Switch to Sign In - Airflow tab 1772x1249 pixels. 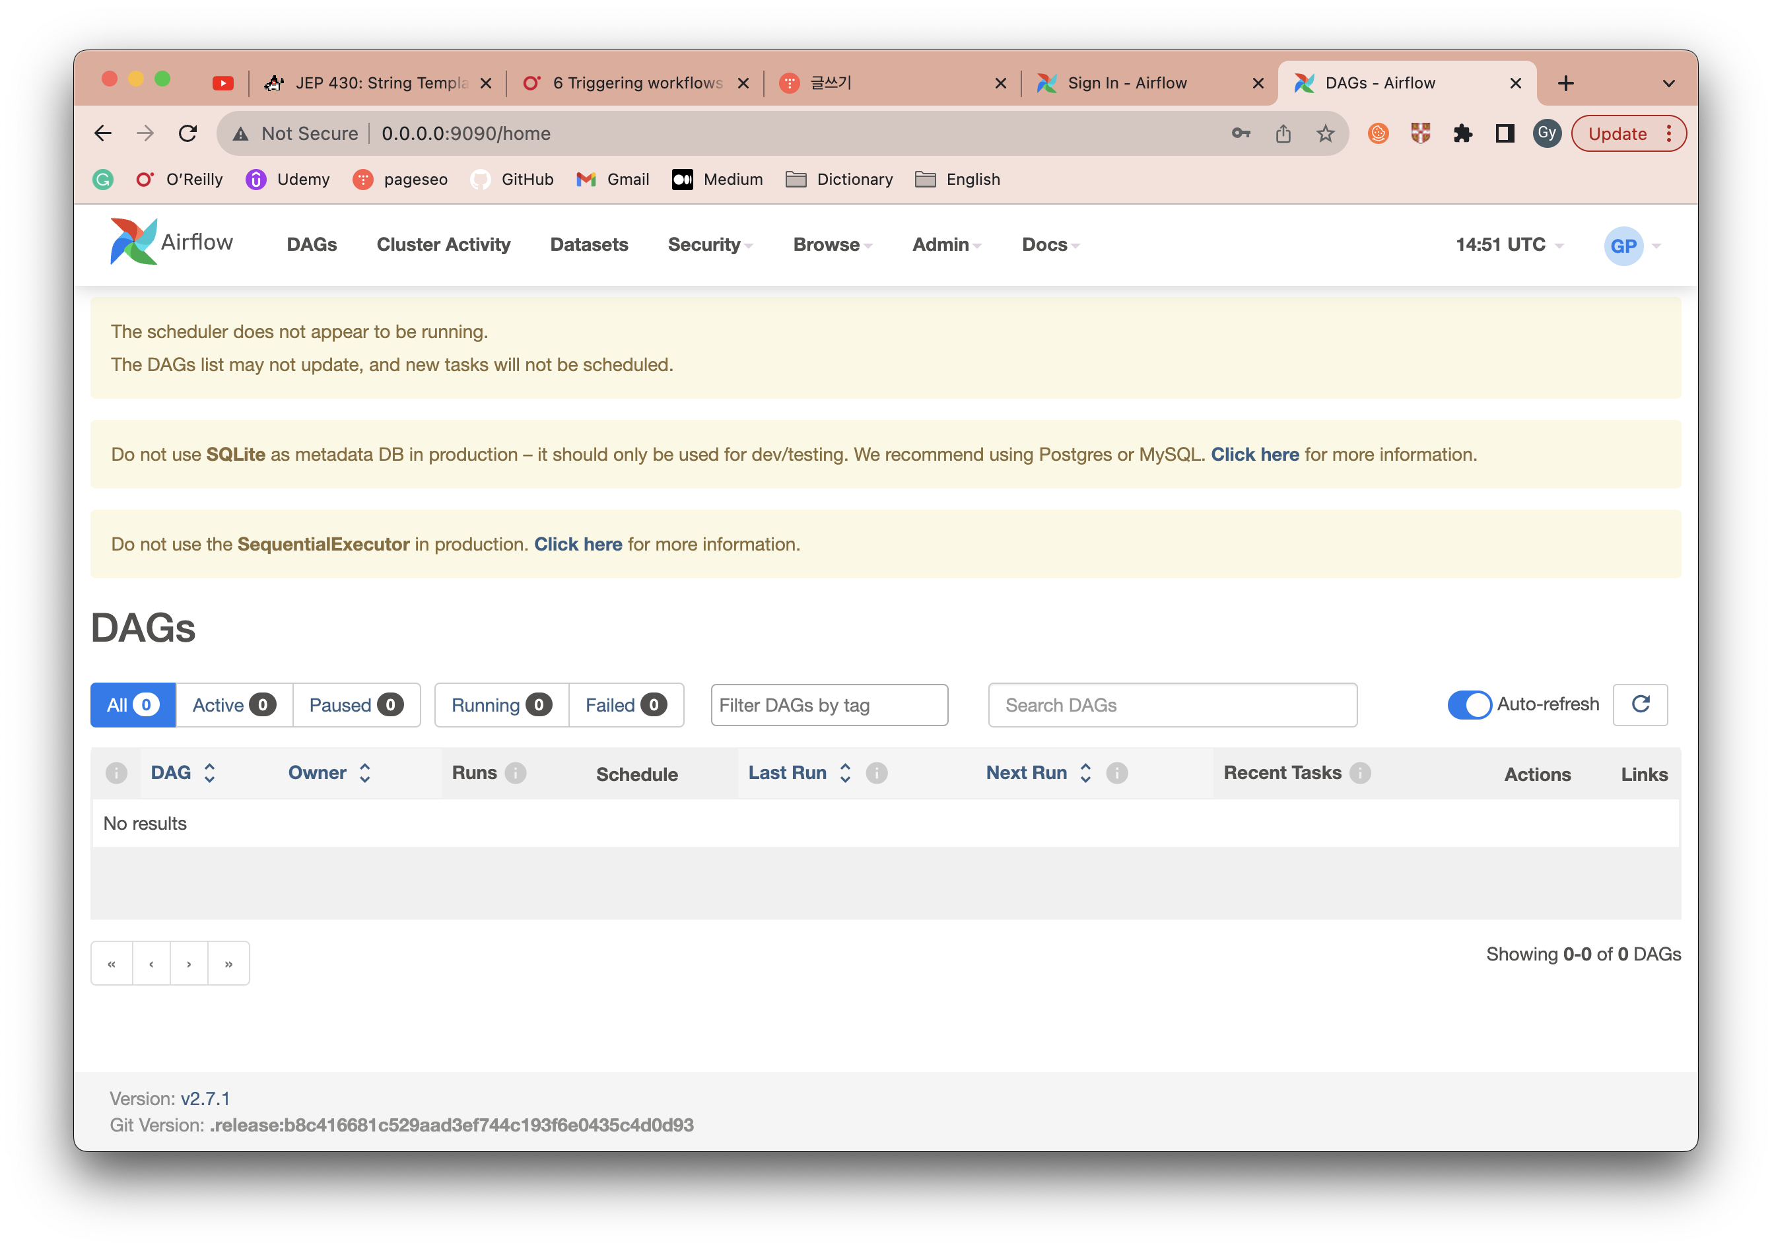coord(1127,83)
